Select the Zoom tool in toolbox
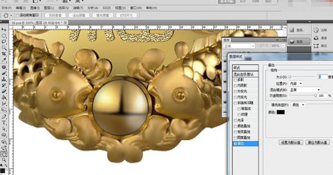Viewport: 333px width, 175px height. point(4,160)
